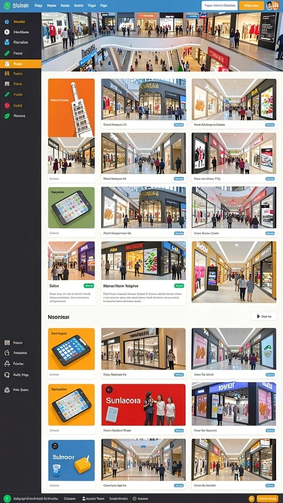
Task: Click the green tag on the Saloe card
Action: (x=89, y=285)
